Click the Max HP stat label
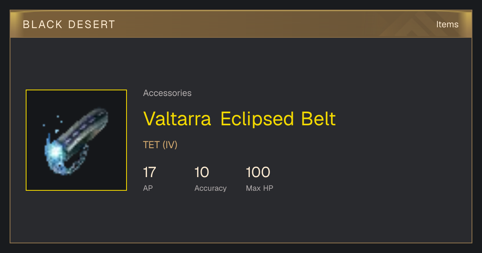Viewport: 482px width, 253px height. coord(259,188)
